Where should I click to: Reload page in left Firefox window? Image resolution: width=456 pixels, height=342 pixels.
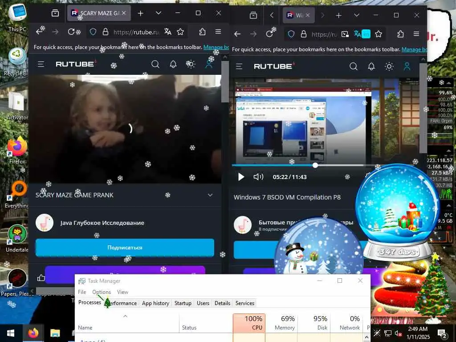click(71, 32)
